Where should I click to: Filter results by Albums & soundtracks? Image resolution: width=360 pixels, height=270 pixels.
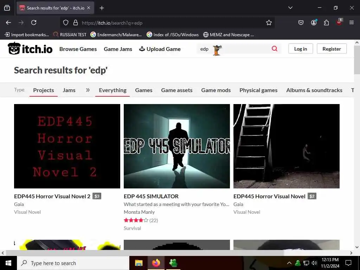(x=314, y=90)
